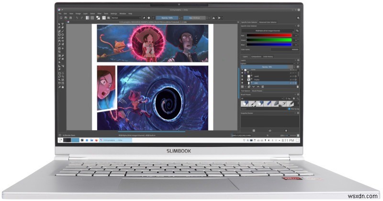Open the Filter menu

point(100,14)
